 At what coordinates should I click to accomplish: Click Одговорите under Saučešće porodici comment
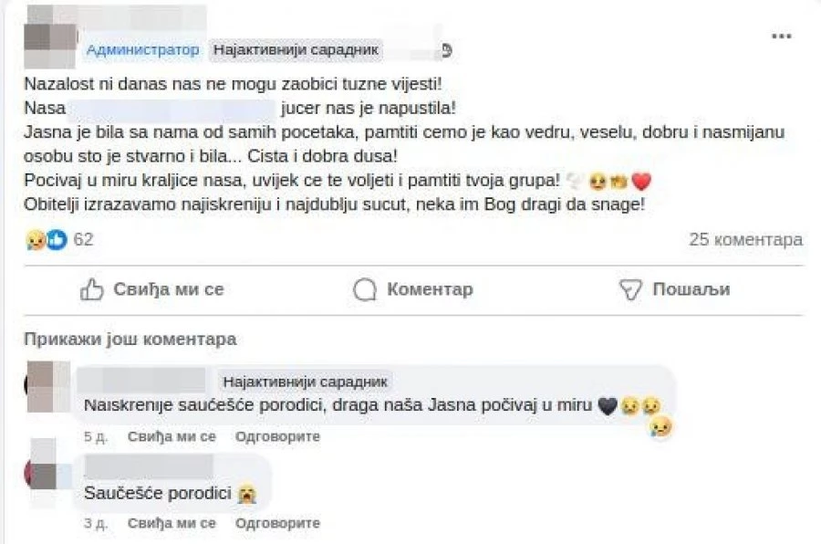pyautogui.click(x=277, y=524)
